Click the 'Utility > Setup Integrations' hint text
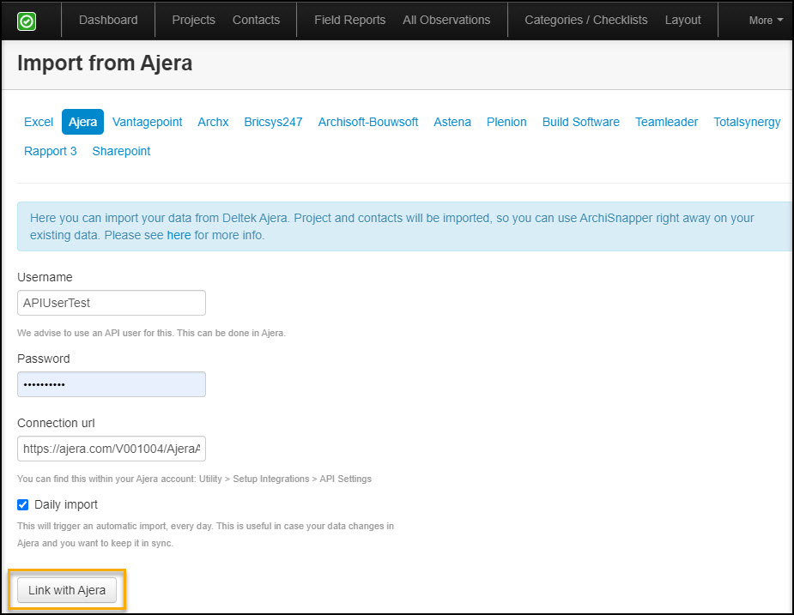This screenshot has height=615, width=794. coord(195,479)
